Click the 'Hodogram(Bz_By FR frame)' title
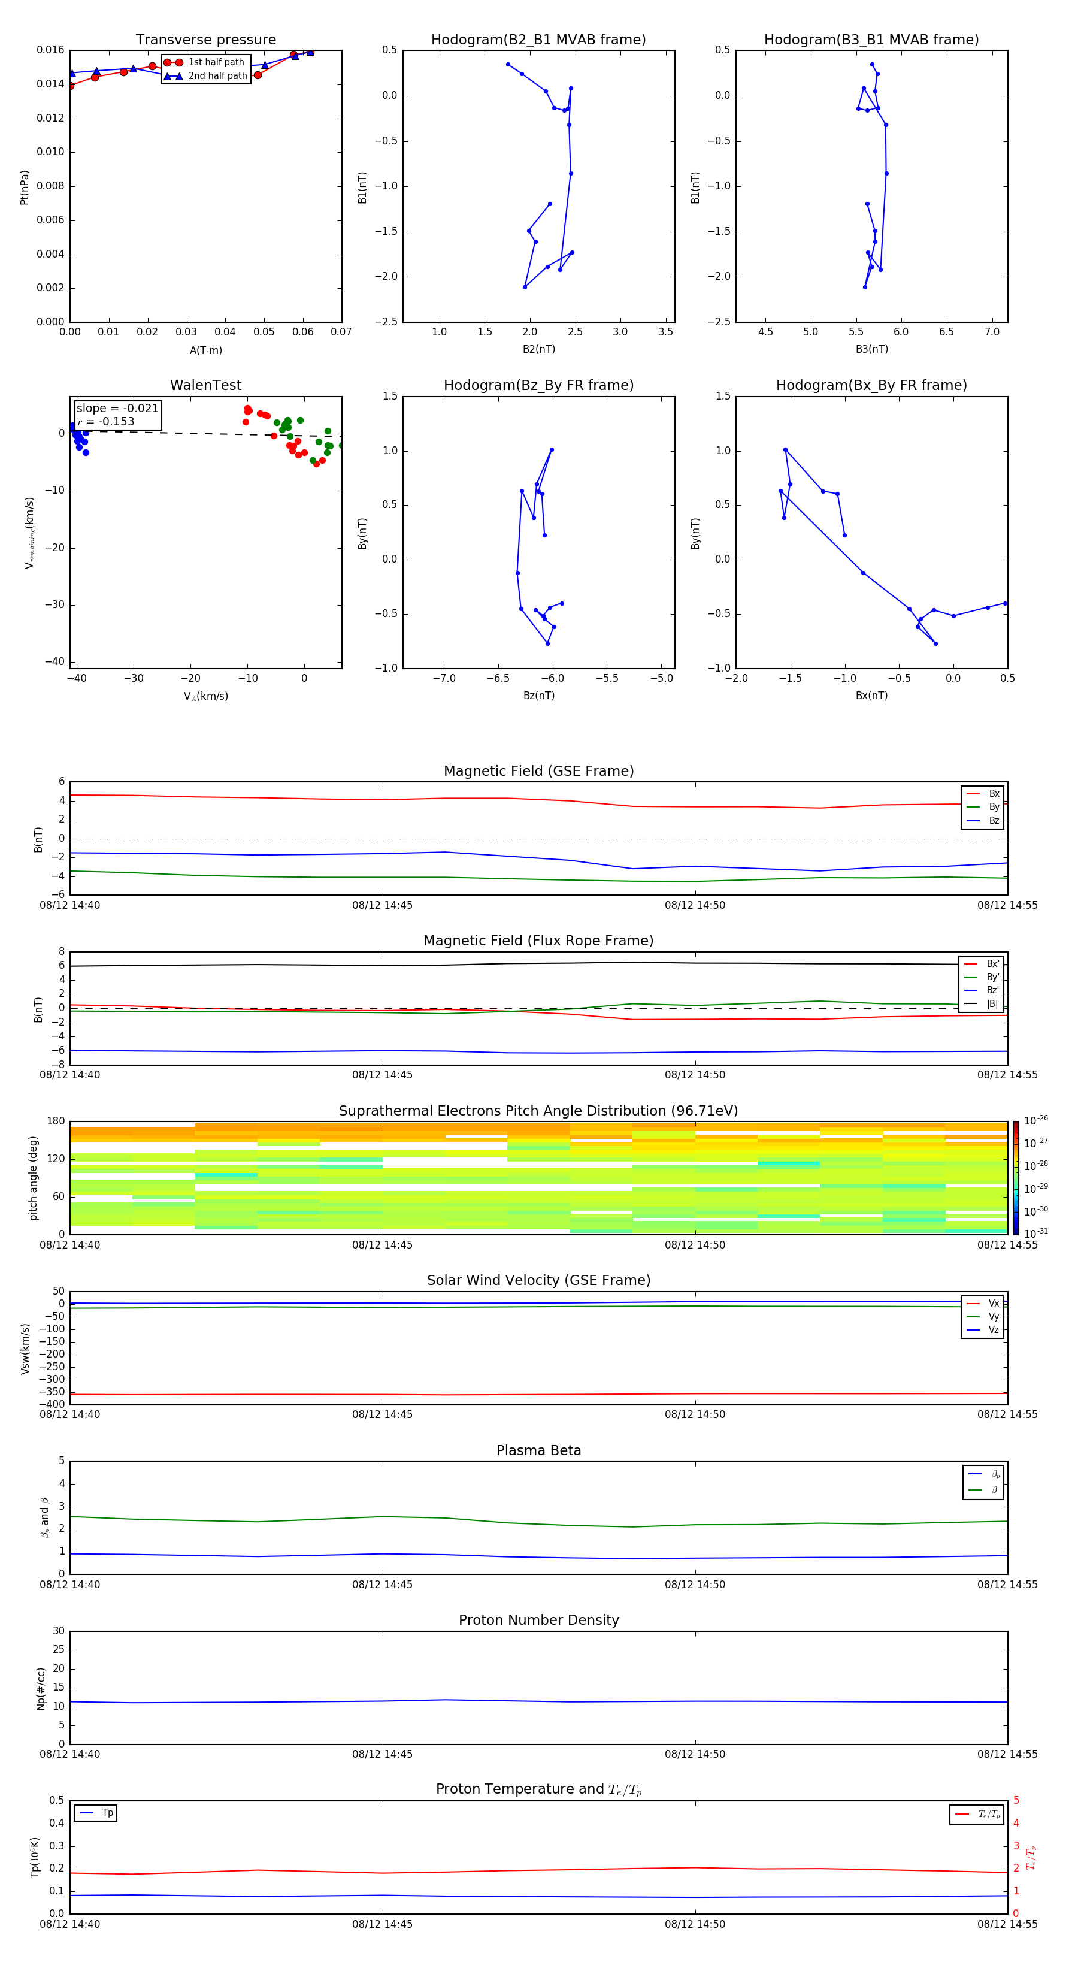The image size is (1078, 1977). [538, 385]
